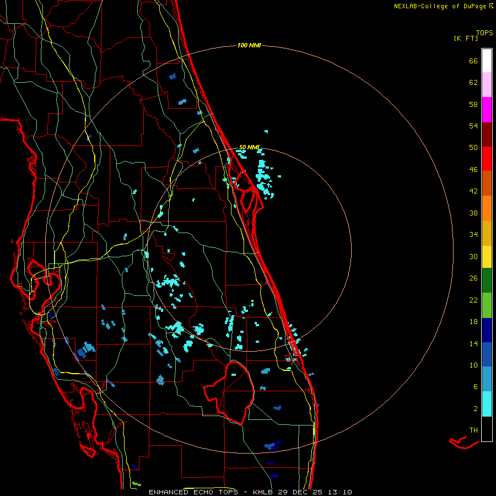The image size is (496, 496).
Task: Click the dark green 30 K FT swatch
Action: [x=487, y=281]
